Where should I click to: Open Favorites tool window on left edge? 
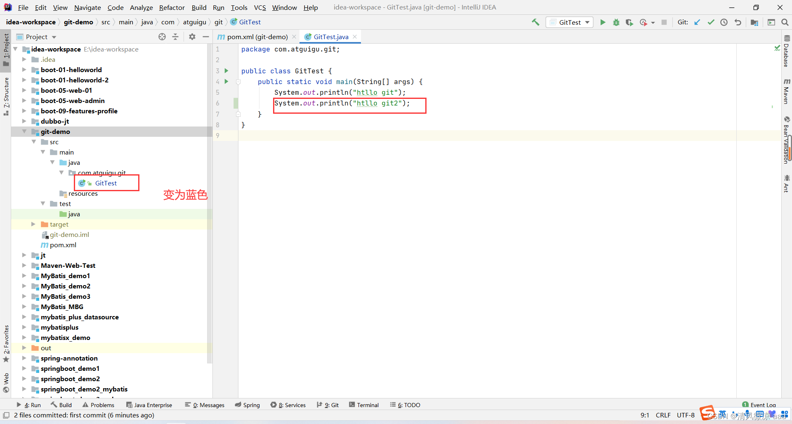click(x=6, y=344)
